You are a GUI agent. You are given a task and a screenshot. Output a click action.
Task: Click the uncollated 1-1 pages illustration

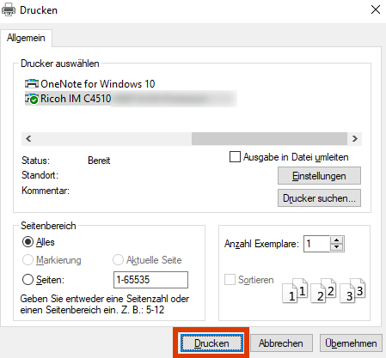(295, 290)
